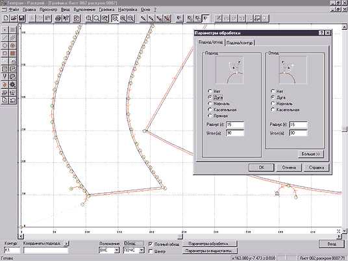Viewport: 348px width, 261px height.
Task: Confirm dialog with the OK button
Action: tap(261, 168)
